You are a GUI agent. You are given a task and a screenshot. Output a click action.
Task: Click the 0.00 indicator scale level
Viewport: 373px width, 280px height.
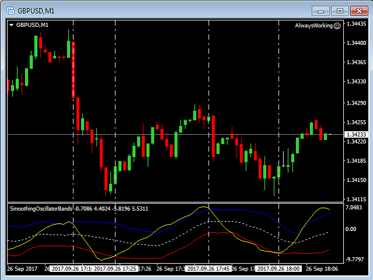pyautogui.click(x=351, y=229)
